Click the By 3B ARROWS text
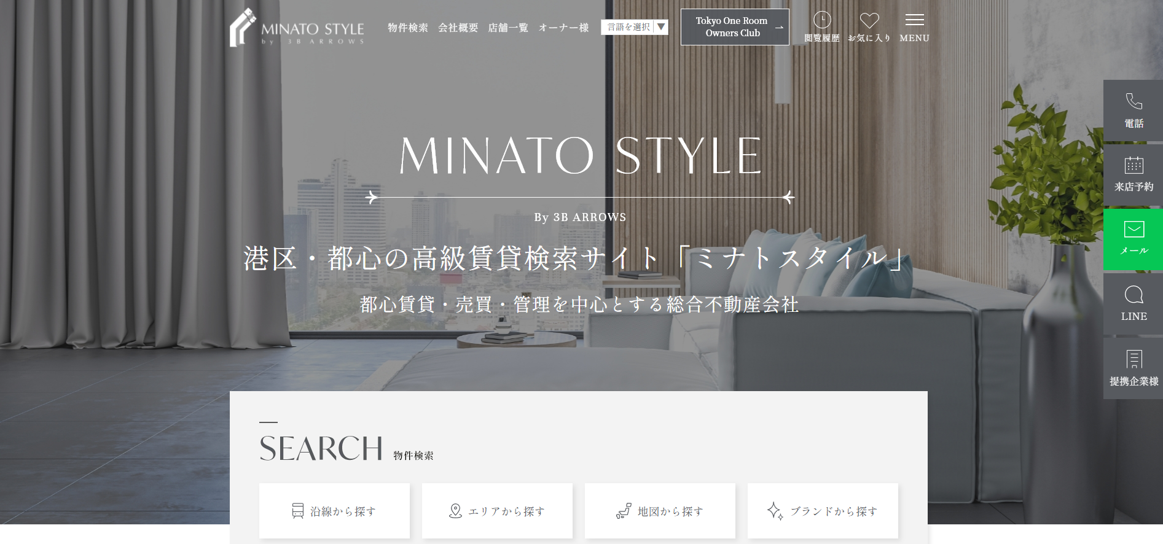 click(580, 217)
